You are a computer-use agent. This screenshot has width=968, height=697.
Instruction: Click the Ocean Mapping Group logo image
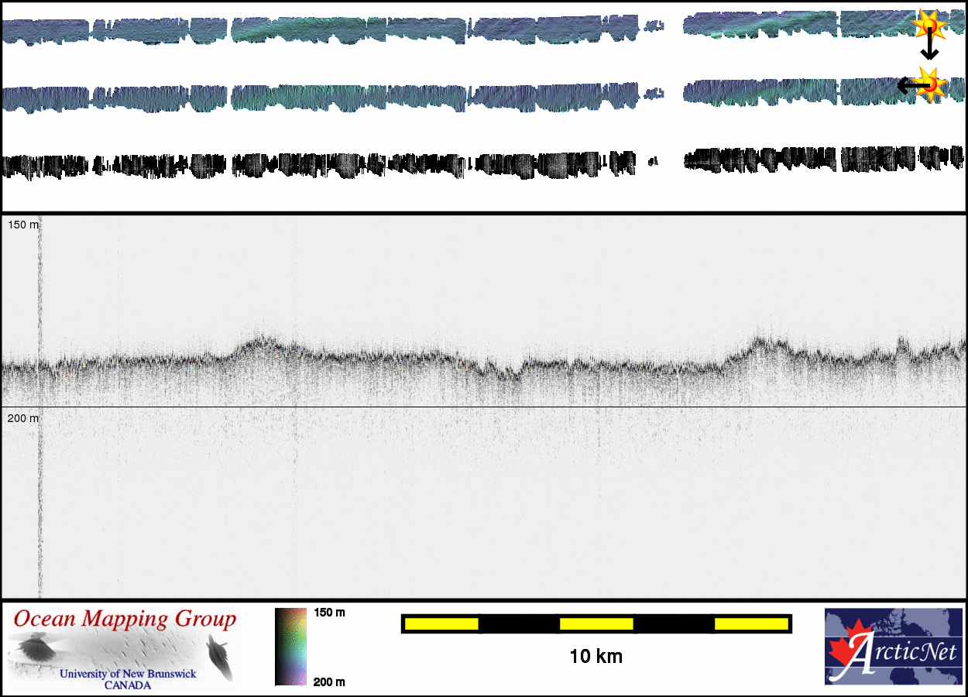124,649
